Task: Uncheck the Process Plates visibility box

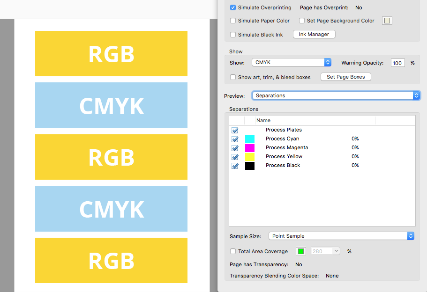Action: click(x=235, y=130)
